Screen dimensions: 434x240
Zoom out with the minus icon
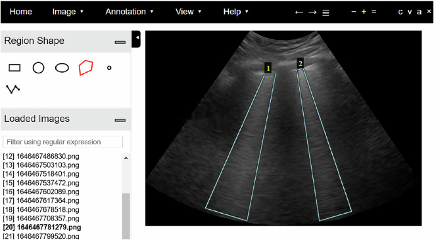(x=354, y=12)
